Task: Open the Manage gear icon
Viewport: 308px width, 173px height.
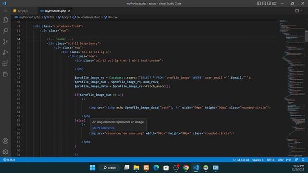Action: click(5, 152)
